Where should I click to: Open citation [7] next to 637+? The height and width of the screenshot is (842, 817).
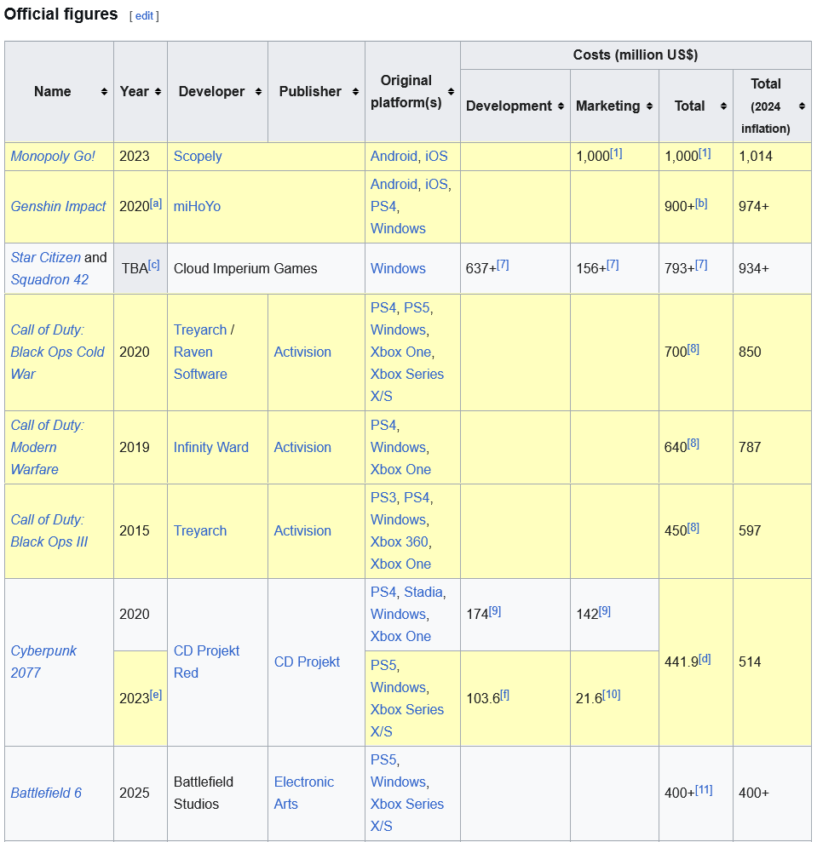[x=503, y=265]
